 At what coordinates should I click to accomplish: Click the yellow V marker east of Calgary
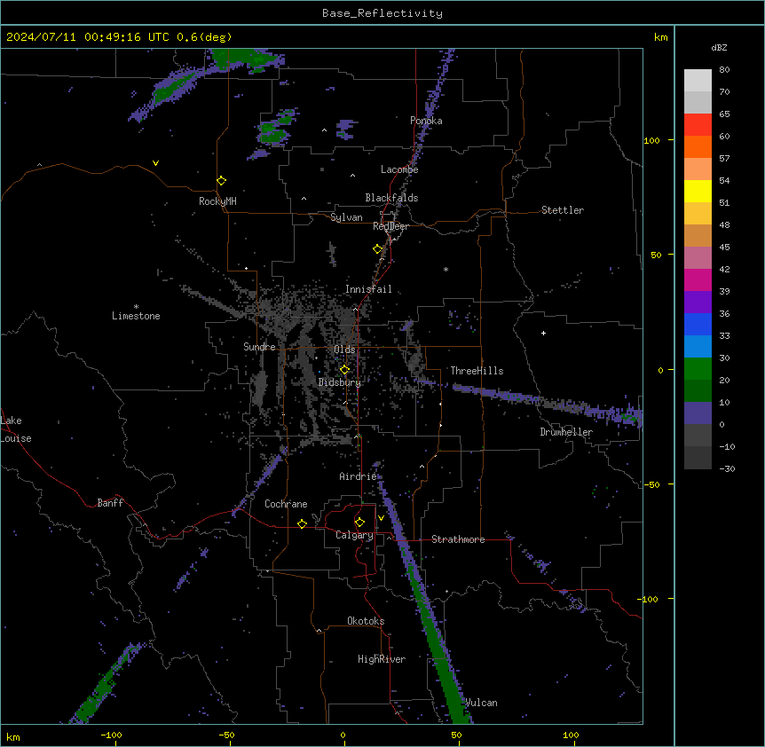(381, 518)
